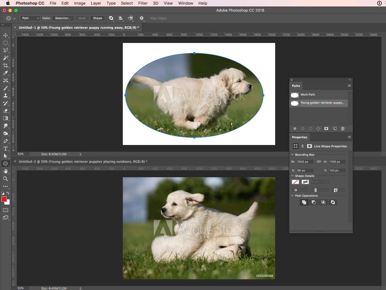Open the Path mode dropdown
386x290 pixels.
(30, 18)
